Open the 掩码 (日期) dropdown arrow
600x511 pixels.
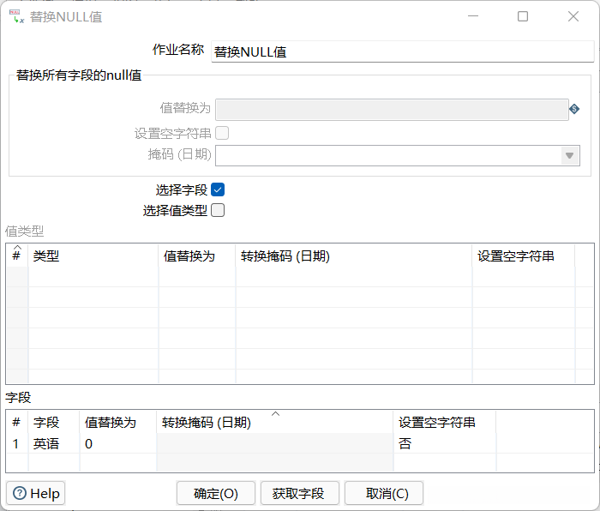click(569, 155)
